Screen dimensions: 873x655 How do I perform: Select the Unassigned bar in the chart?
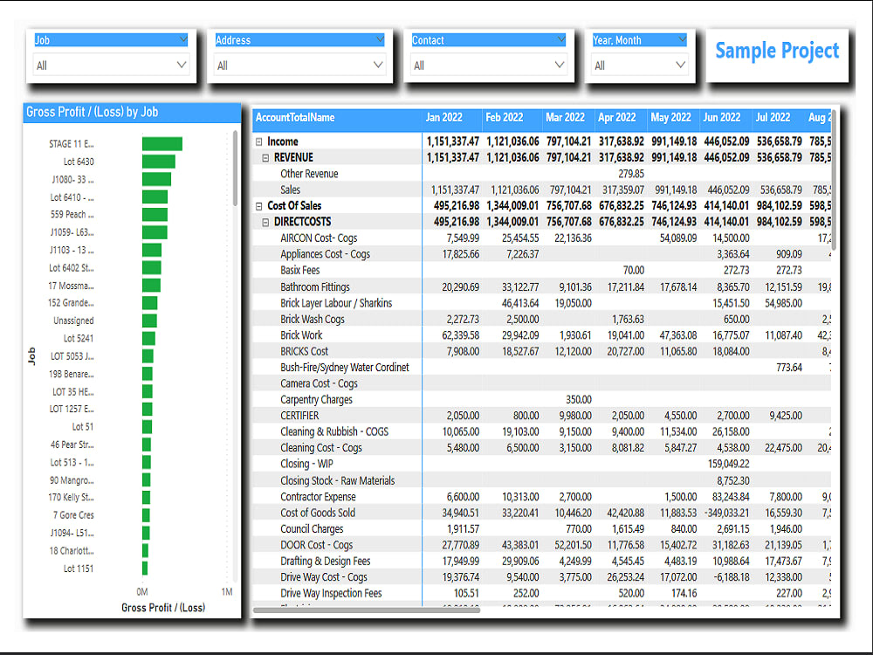pyautogui.click(x=150, y=321)
